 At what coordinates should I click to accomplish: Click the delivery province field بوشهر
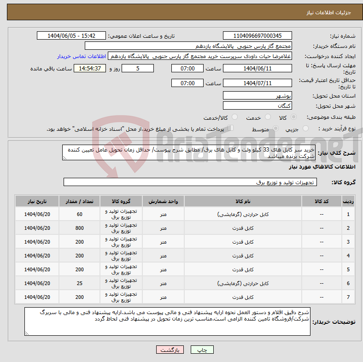point(257,95)
